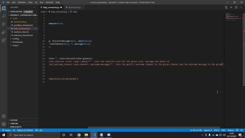Change Python language mode
Image resolution: width=245 pixels, height=138 pixels.
point(230,130)
